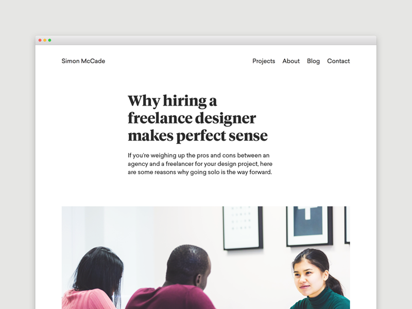
Task: Click the gray backdrop outside the browser window
Action: (205, 17)
